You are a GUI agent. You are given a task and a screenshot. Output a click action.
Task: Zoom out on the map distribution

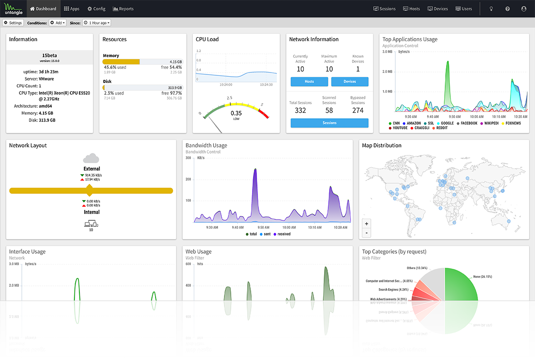367,233
